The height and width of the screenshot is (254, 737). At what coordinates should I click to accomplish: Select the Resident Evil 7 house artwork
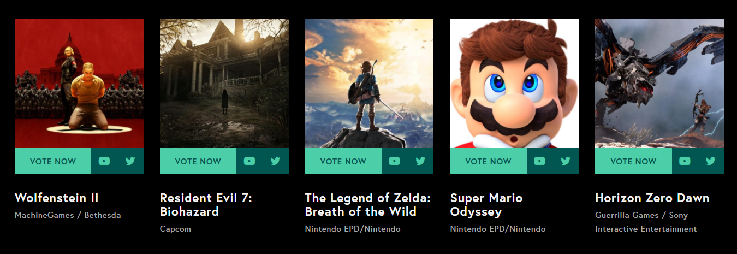click(x=224, y=84)
